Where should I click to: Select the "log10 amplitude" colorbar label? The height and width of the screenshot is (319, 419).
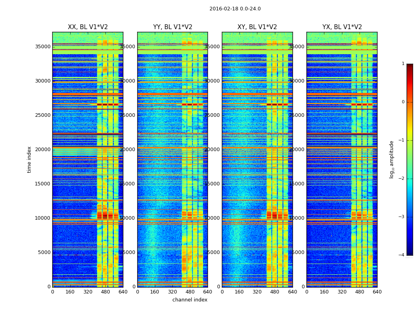point(392,159)
